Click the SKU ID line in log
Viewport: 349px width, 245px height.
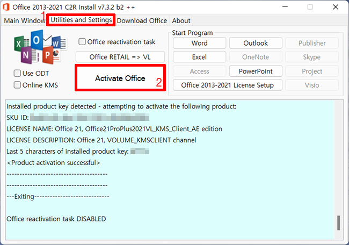(x=78, y=117)
